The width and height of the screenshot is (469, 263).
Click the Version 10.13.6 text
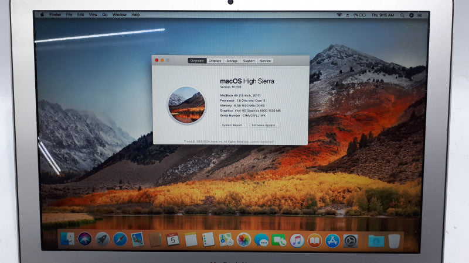coord(230,87)
